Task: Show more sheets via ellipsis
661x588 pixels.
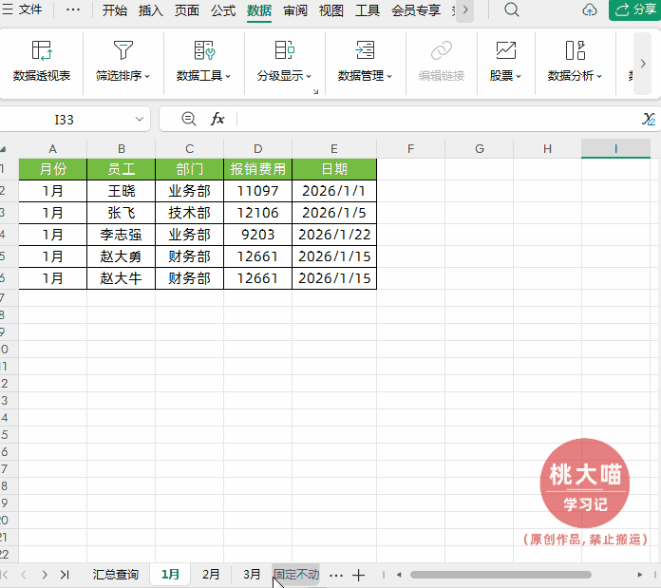Action: pyautogui.click(x=336, y=575)
